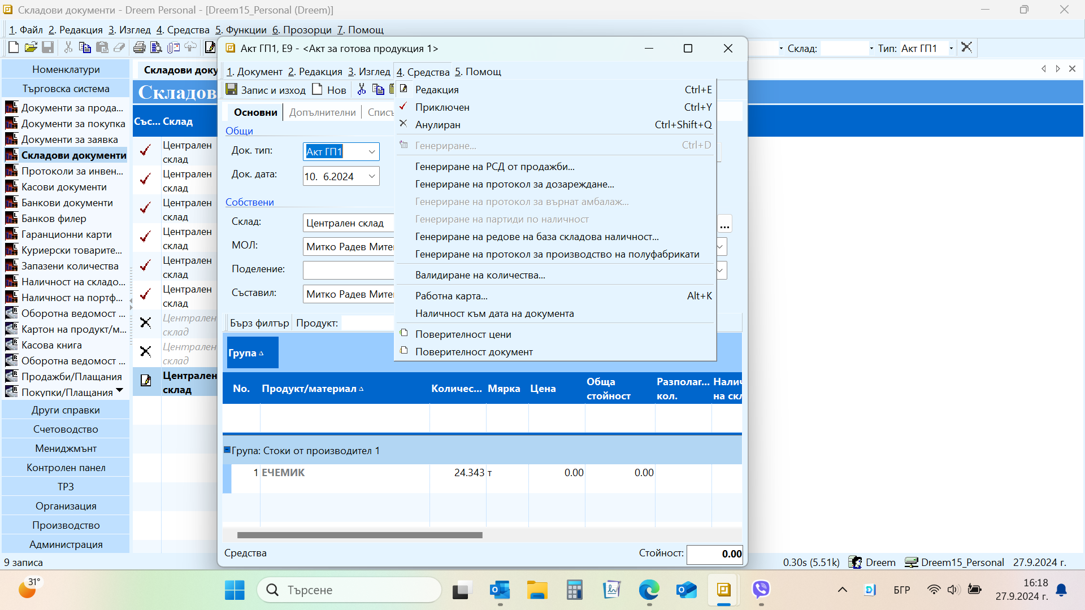Select Генериране на РСД от продажби
The image size is (1085, 610).
[x=555, y=166]
